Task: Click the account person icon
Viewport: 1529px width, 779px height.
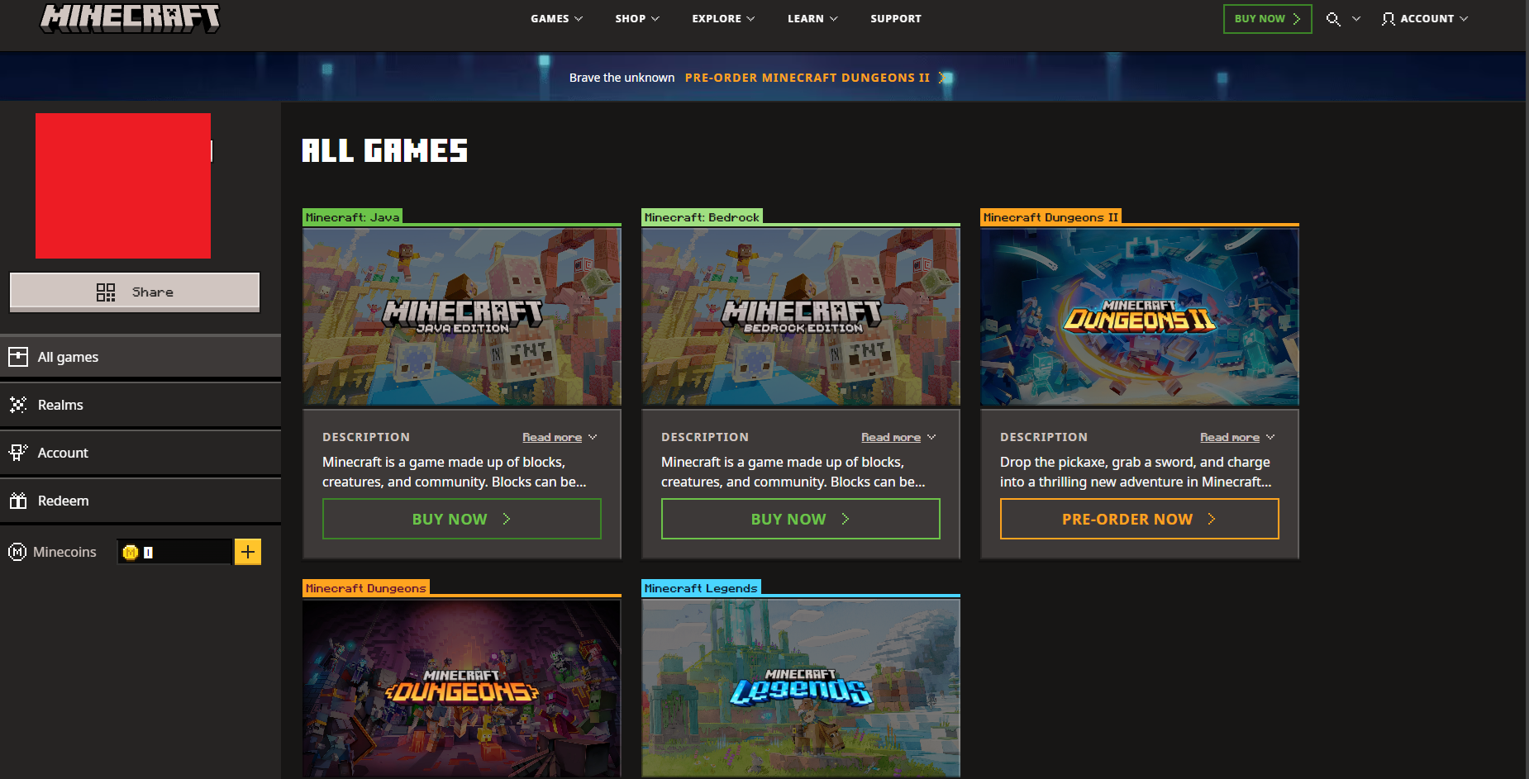Action: pyautogui.click(x=1388, y=19)
